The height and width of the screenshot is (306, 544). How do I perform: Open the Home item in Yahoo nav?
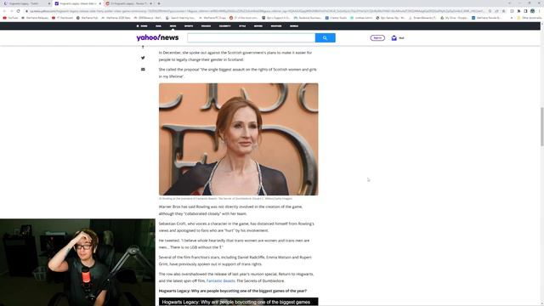tap(142, 26)
